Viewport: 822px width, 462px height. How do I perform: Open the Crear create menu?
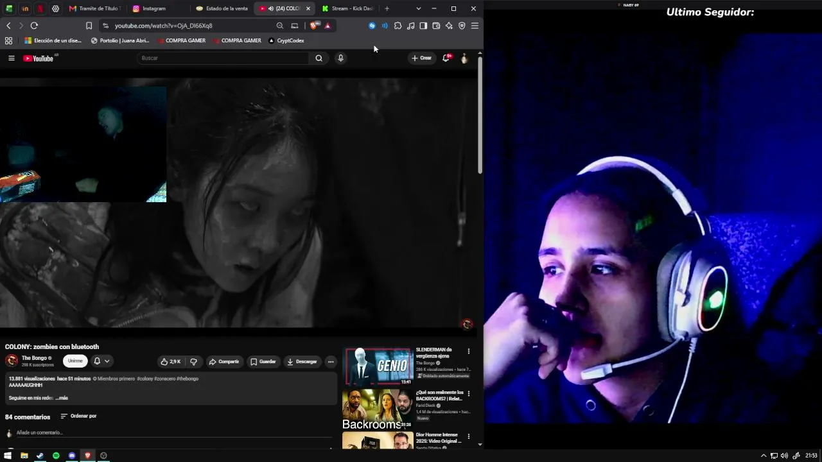421,58
